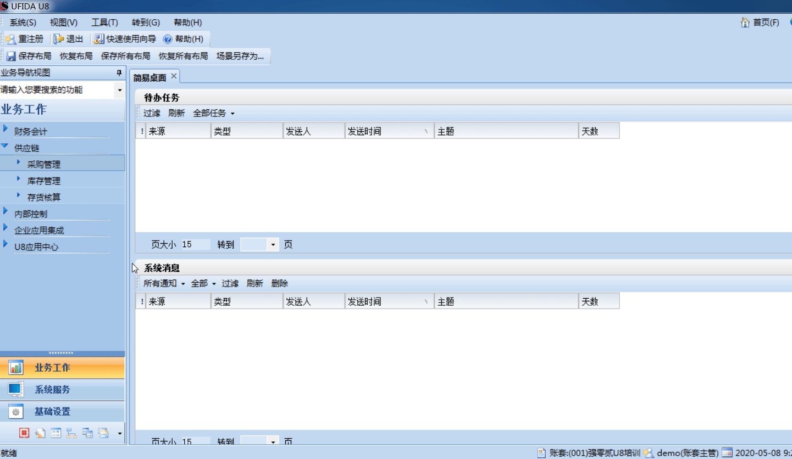Click the red stamp icon in the bottom strip
Image resolution: width=792 pixels, height=459 pixels.
click(x=24, y=433)
